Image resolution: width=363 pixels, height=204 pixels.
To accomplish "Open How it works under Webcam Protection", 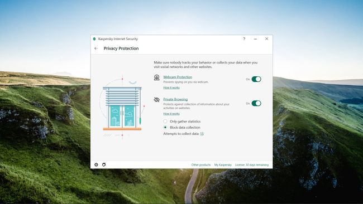I will click(171, 88).
